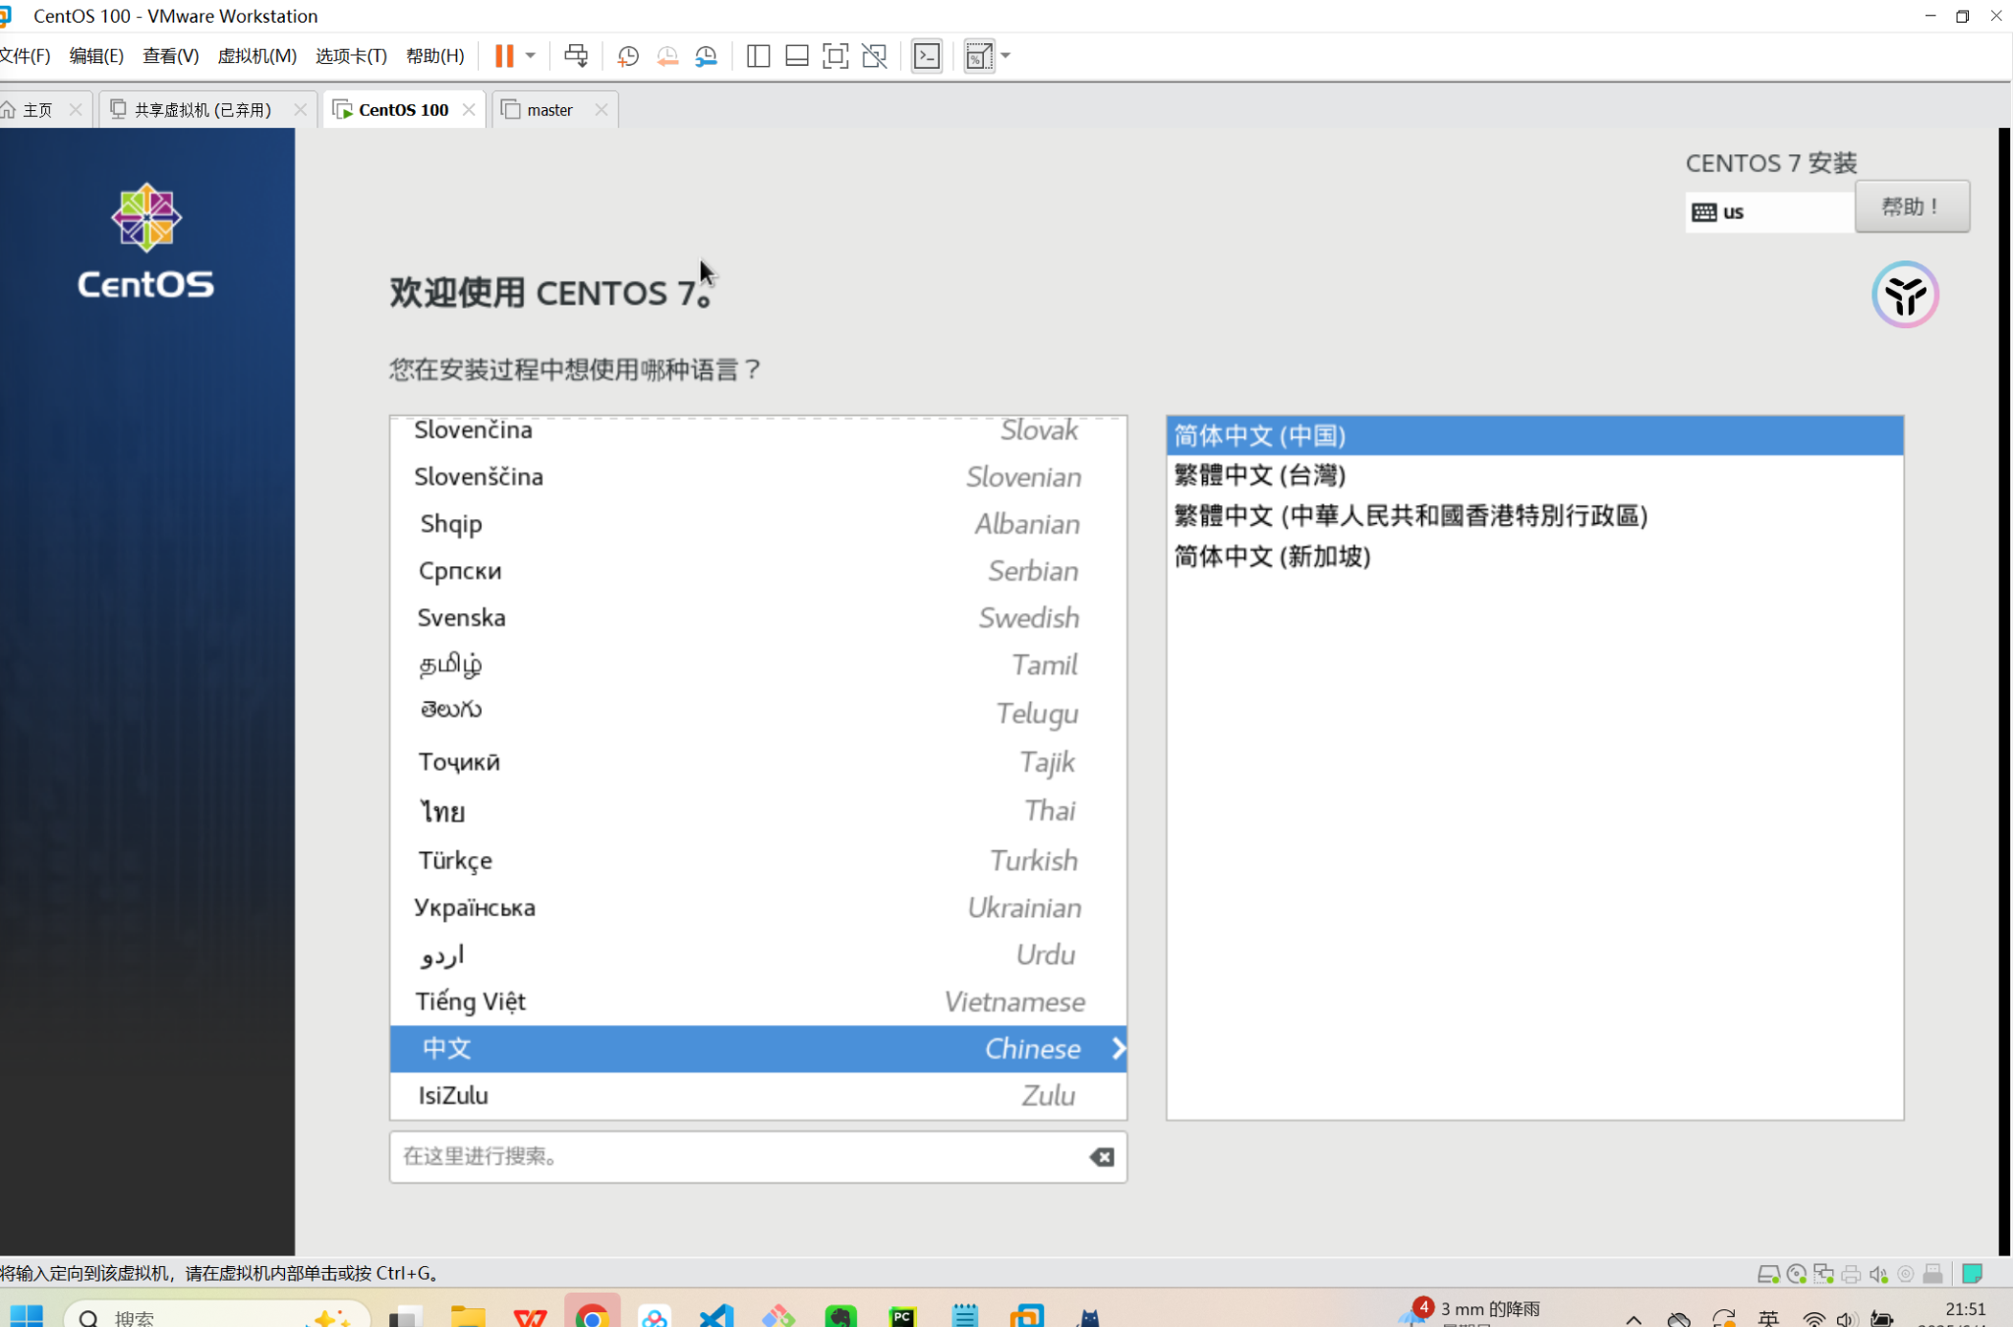Toggle the library sidebar panel
This screenshot has width=2013, height=1327.
(x=758, y=56)
